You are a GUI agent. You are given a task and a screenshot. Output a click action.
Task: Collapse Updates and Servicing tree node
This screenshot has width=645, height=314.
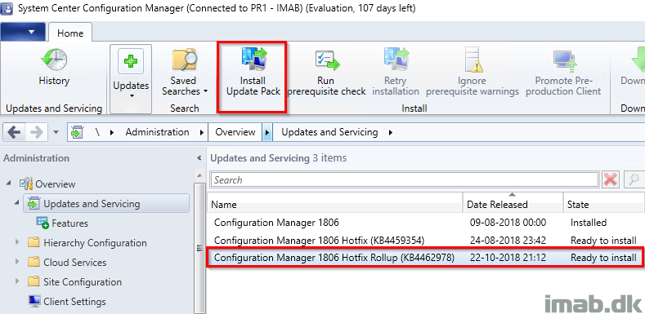(x=17, y=203)
